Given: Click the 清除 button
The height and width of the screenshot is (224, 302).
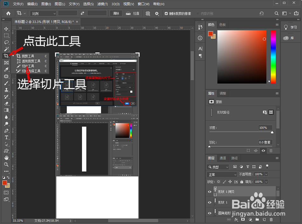Looking at the screenshot, I should click(x=116, y=13).
